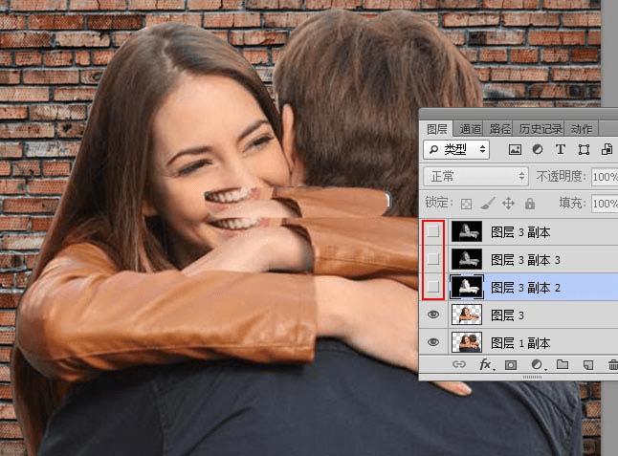Image resolution: width=618 pixels, height=456 pixels.
Task: Select the layer name 图层 1 副本
Action: (520, 343)
